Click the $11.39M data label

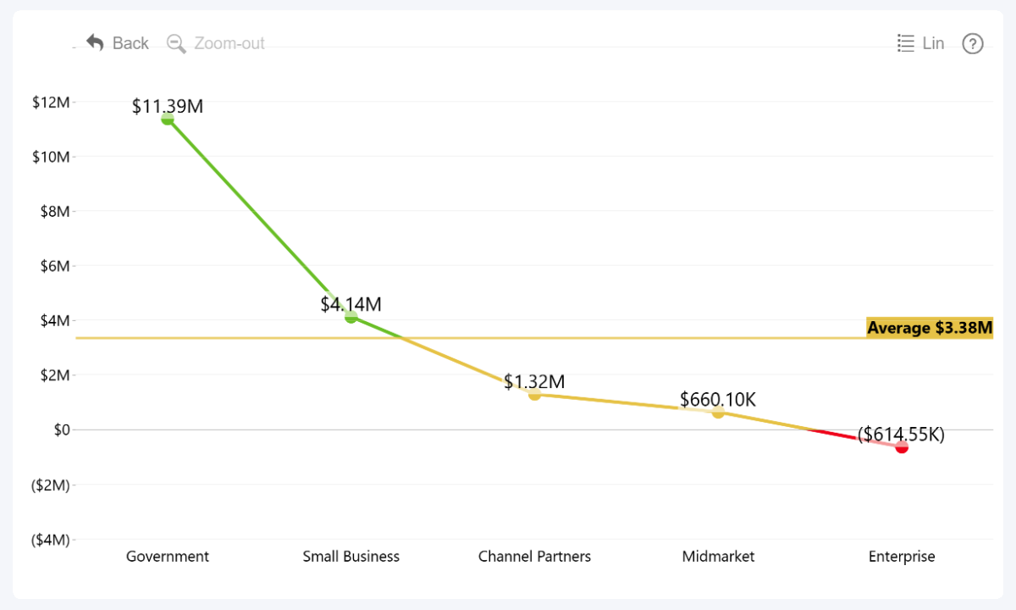click(x=168, y=107)
